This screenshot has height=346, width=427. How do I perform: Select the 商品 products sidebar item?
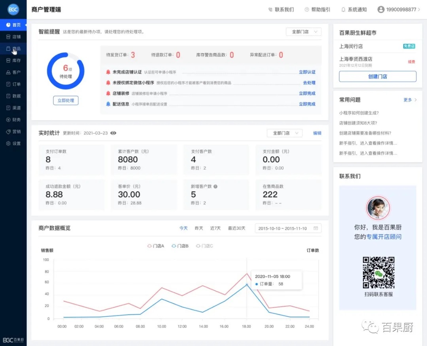click(13, 49)
